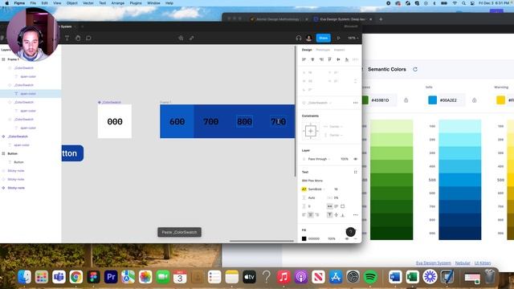This screenshot has height=289, width=514.
Task: Open Google Chrome from the Dock
Action: tap(76, 277)
